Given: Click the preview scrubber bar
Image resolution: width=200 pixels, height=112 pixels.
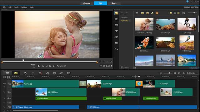Looking at the screenshot, I should tap(50, 62).
